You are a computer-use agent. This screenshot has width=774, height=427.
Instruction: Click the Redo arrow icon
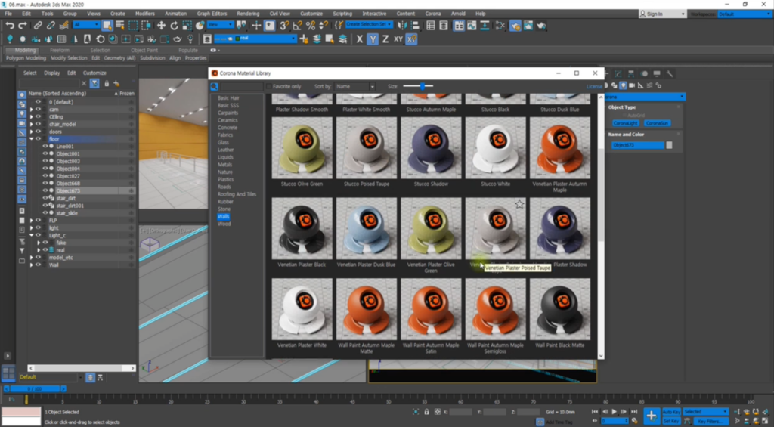23,26
